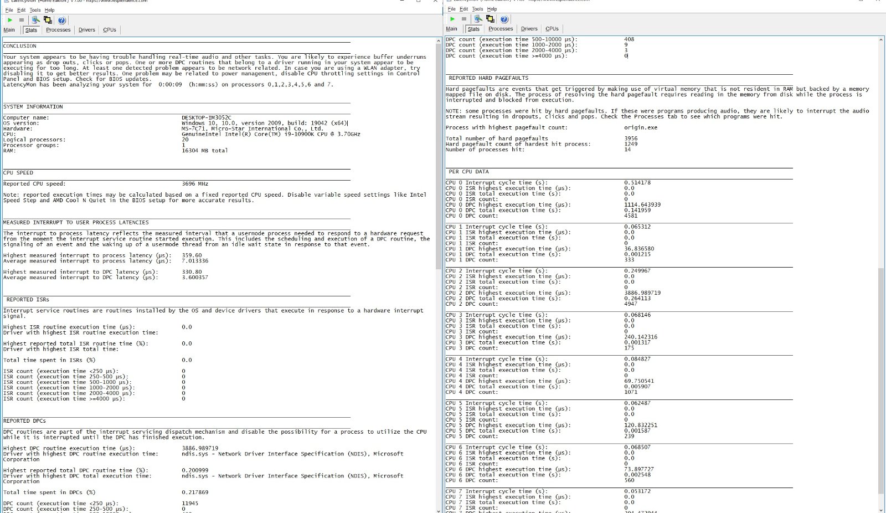Click gray stop monitor icon in left window
886x513 pixels.
click(x=22, y=20)
